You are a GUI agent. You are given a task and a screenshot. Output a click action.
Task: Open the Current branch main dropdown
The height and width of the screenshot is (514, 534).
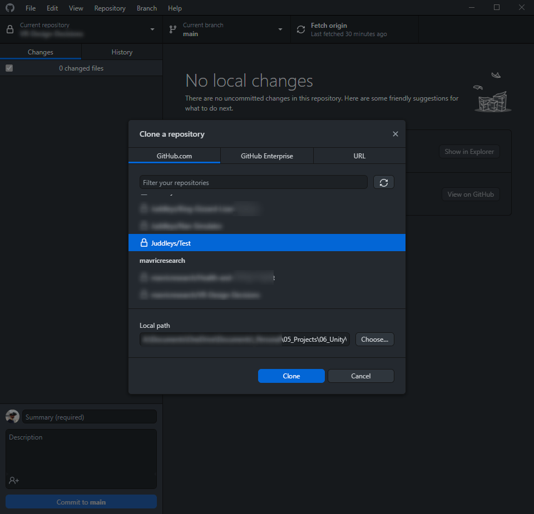tap(280, 29)
